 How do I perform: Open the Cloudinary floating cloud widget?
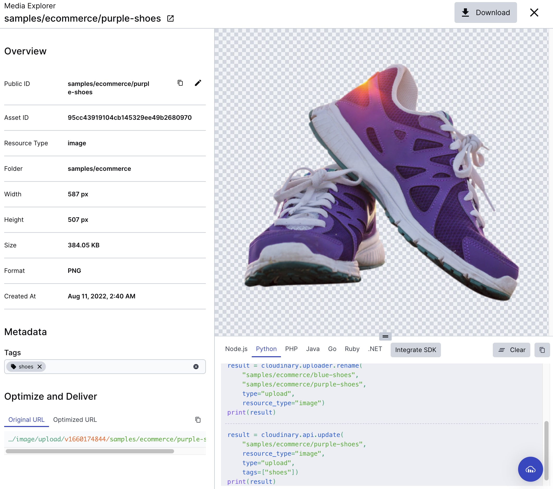click(530, 469)
